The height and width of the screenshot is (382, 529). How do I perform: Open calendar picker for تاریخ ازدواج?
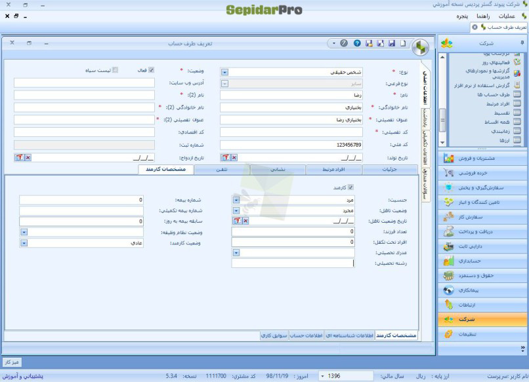click(20, 157)
